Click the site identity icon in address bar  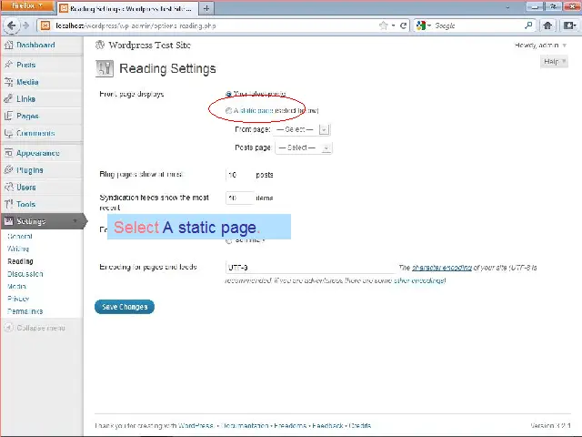(x=45, y=25)
